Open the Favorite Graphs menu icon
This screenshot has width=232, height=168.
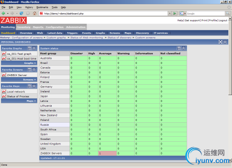pyautogui.click(x=29, y=48)
